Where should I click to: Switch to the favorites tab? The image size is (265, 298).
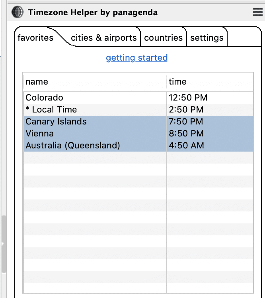tap(35, 38)
